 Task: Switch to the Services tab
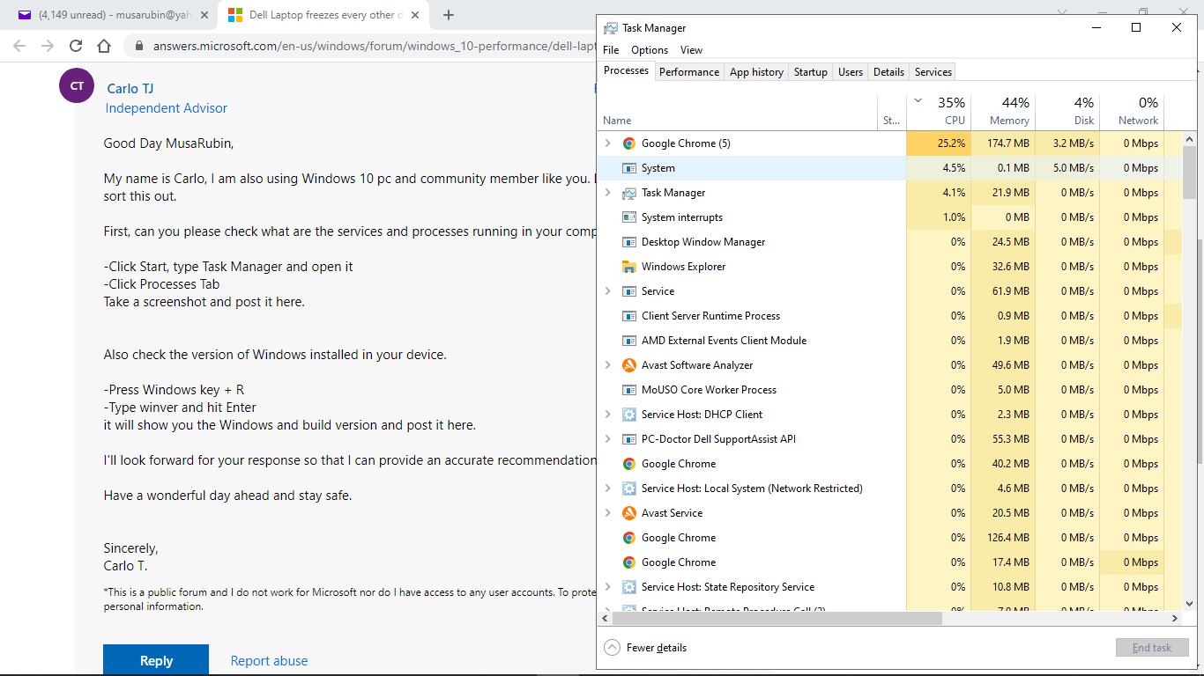coord(933,72)
